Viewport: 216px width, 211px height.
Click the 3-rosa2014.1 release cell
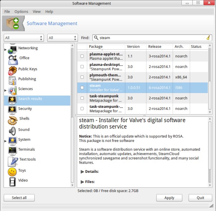pos(159,56)
